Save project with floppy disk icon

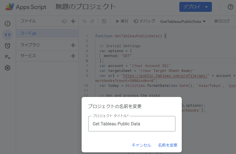104,21
